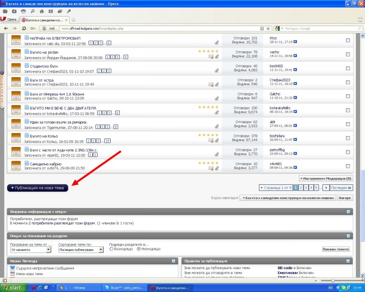The width and height of the screenshot is (365, 292).
Task: Click the key password wand icon in address bar row
Action: coord(33,29)
